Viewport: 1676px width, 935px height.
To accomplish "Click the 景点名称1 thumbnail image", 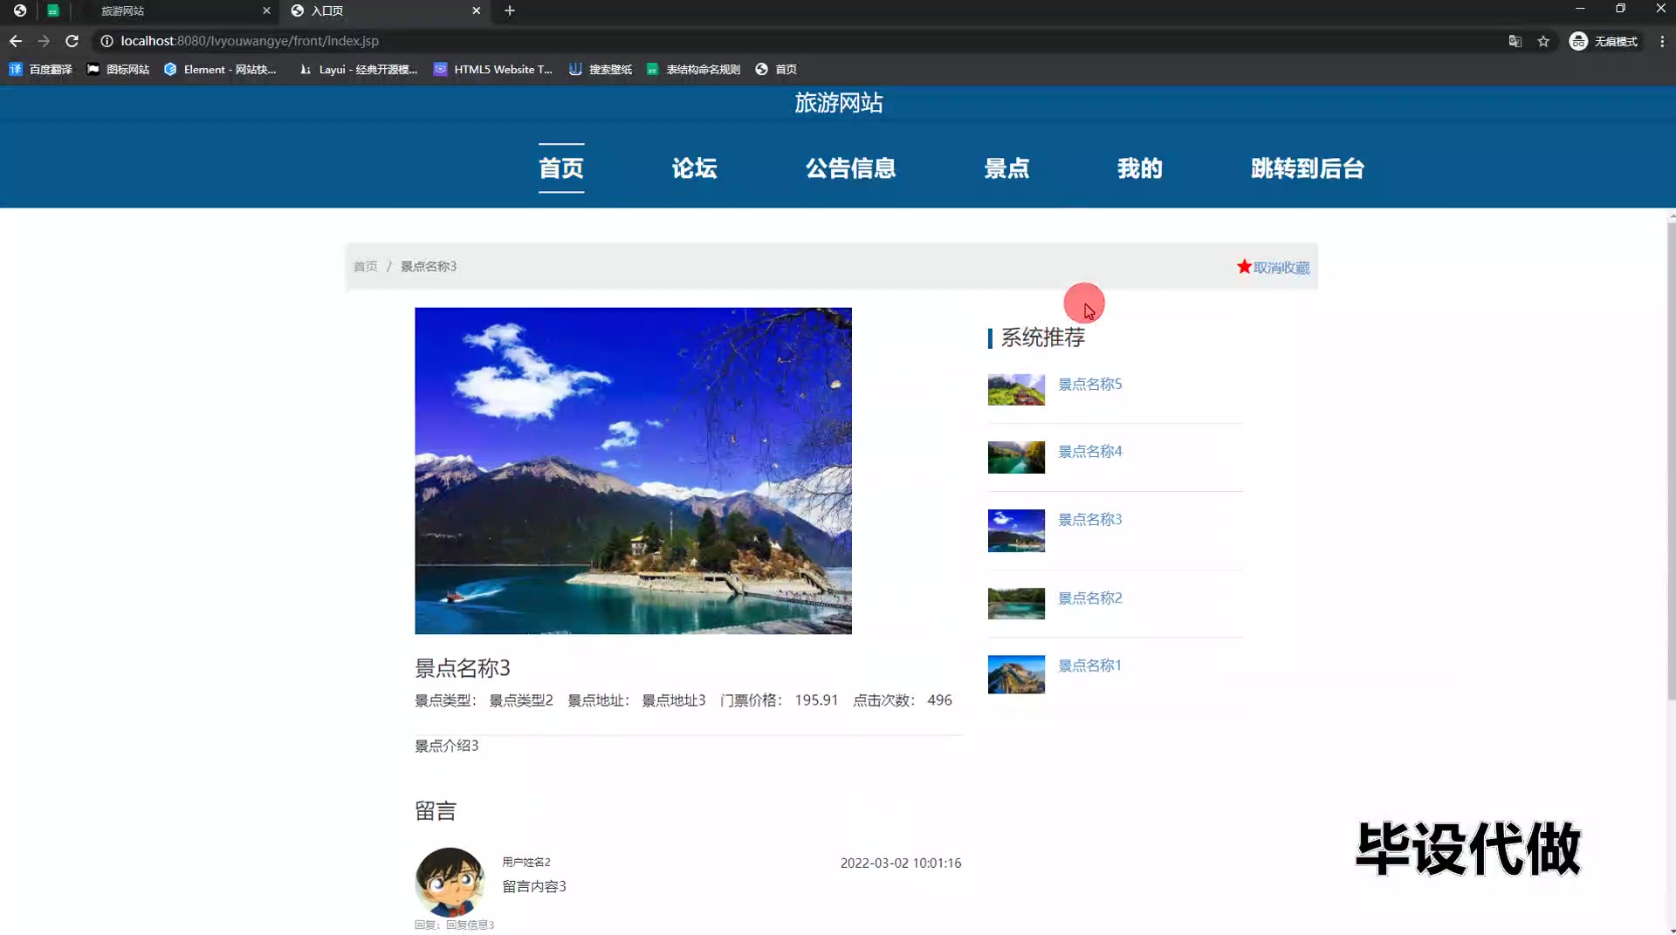I will (1016, 674).
